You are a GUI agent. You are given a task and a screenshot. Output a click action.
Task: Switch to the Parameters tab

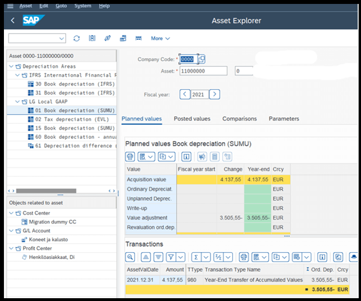click(x=284, y=119)
